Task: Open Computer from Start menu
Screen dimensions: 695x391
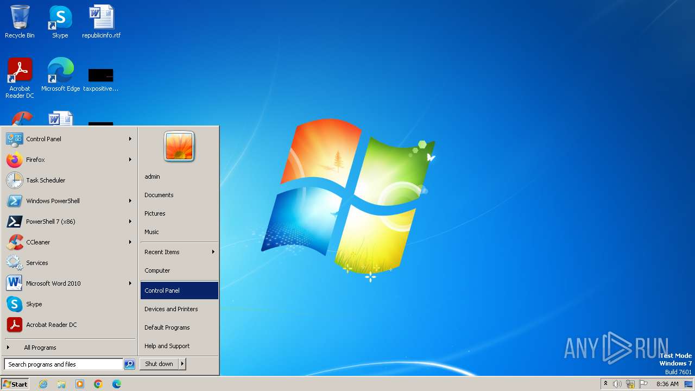Action: [x=179, y=270]
